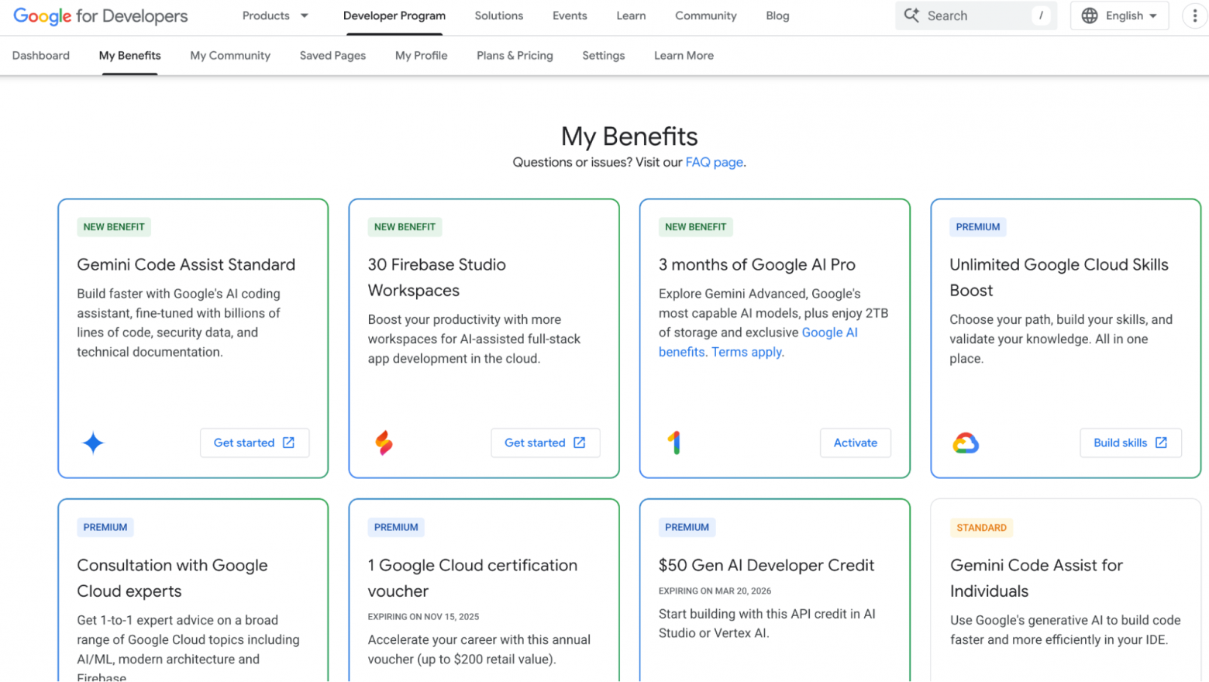Click the external-link icon beside Get started
This screenshot has width=1209, height=682.
[x=288, y=443]
